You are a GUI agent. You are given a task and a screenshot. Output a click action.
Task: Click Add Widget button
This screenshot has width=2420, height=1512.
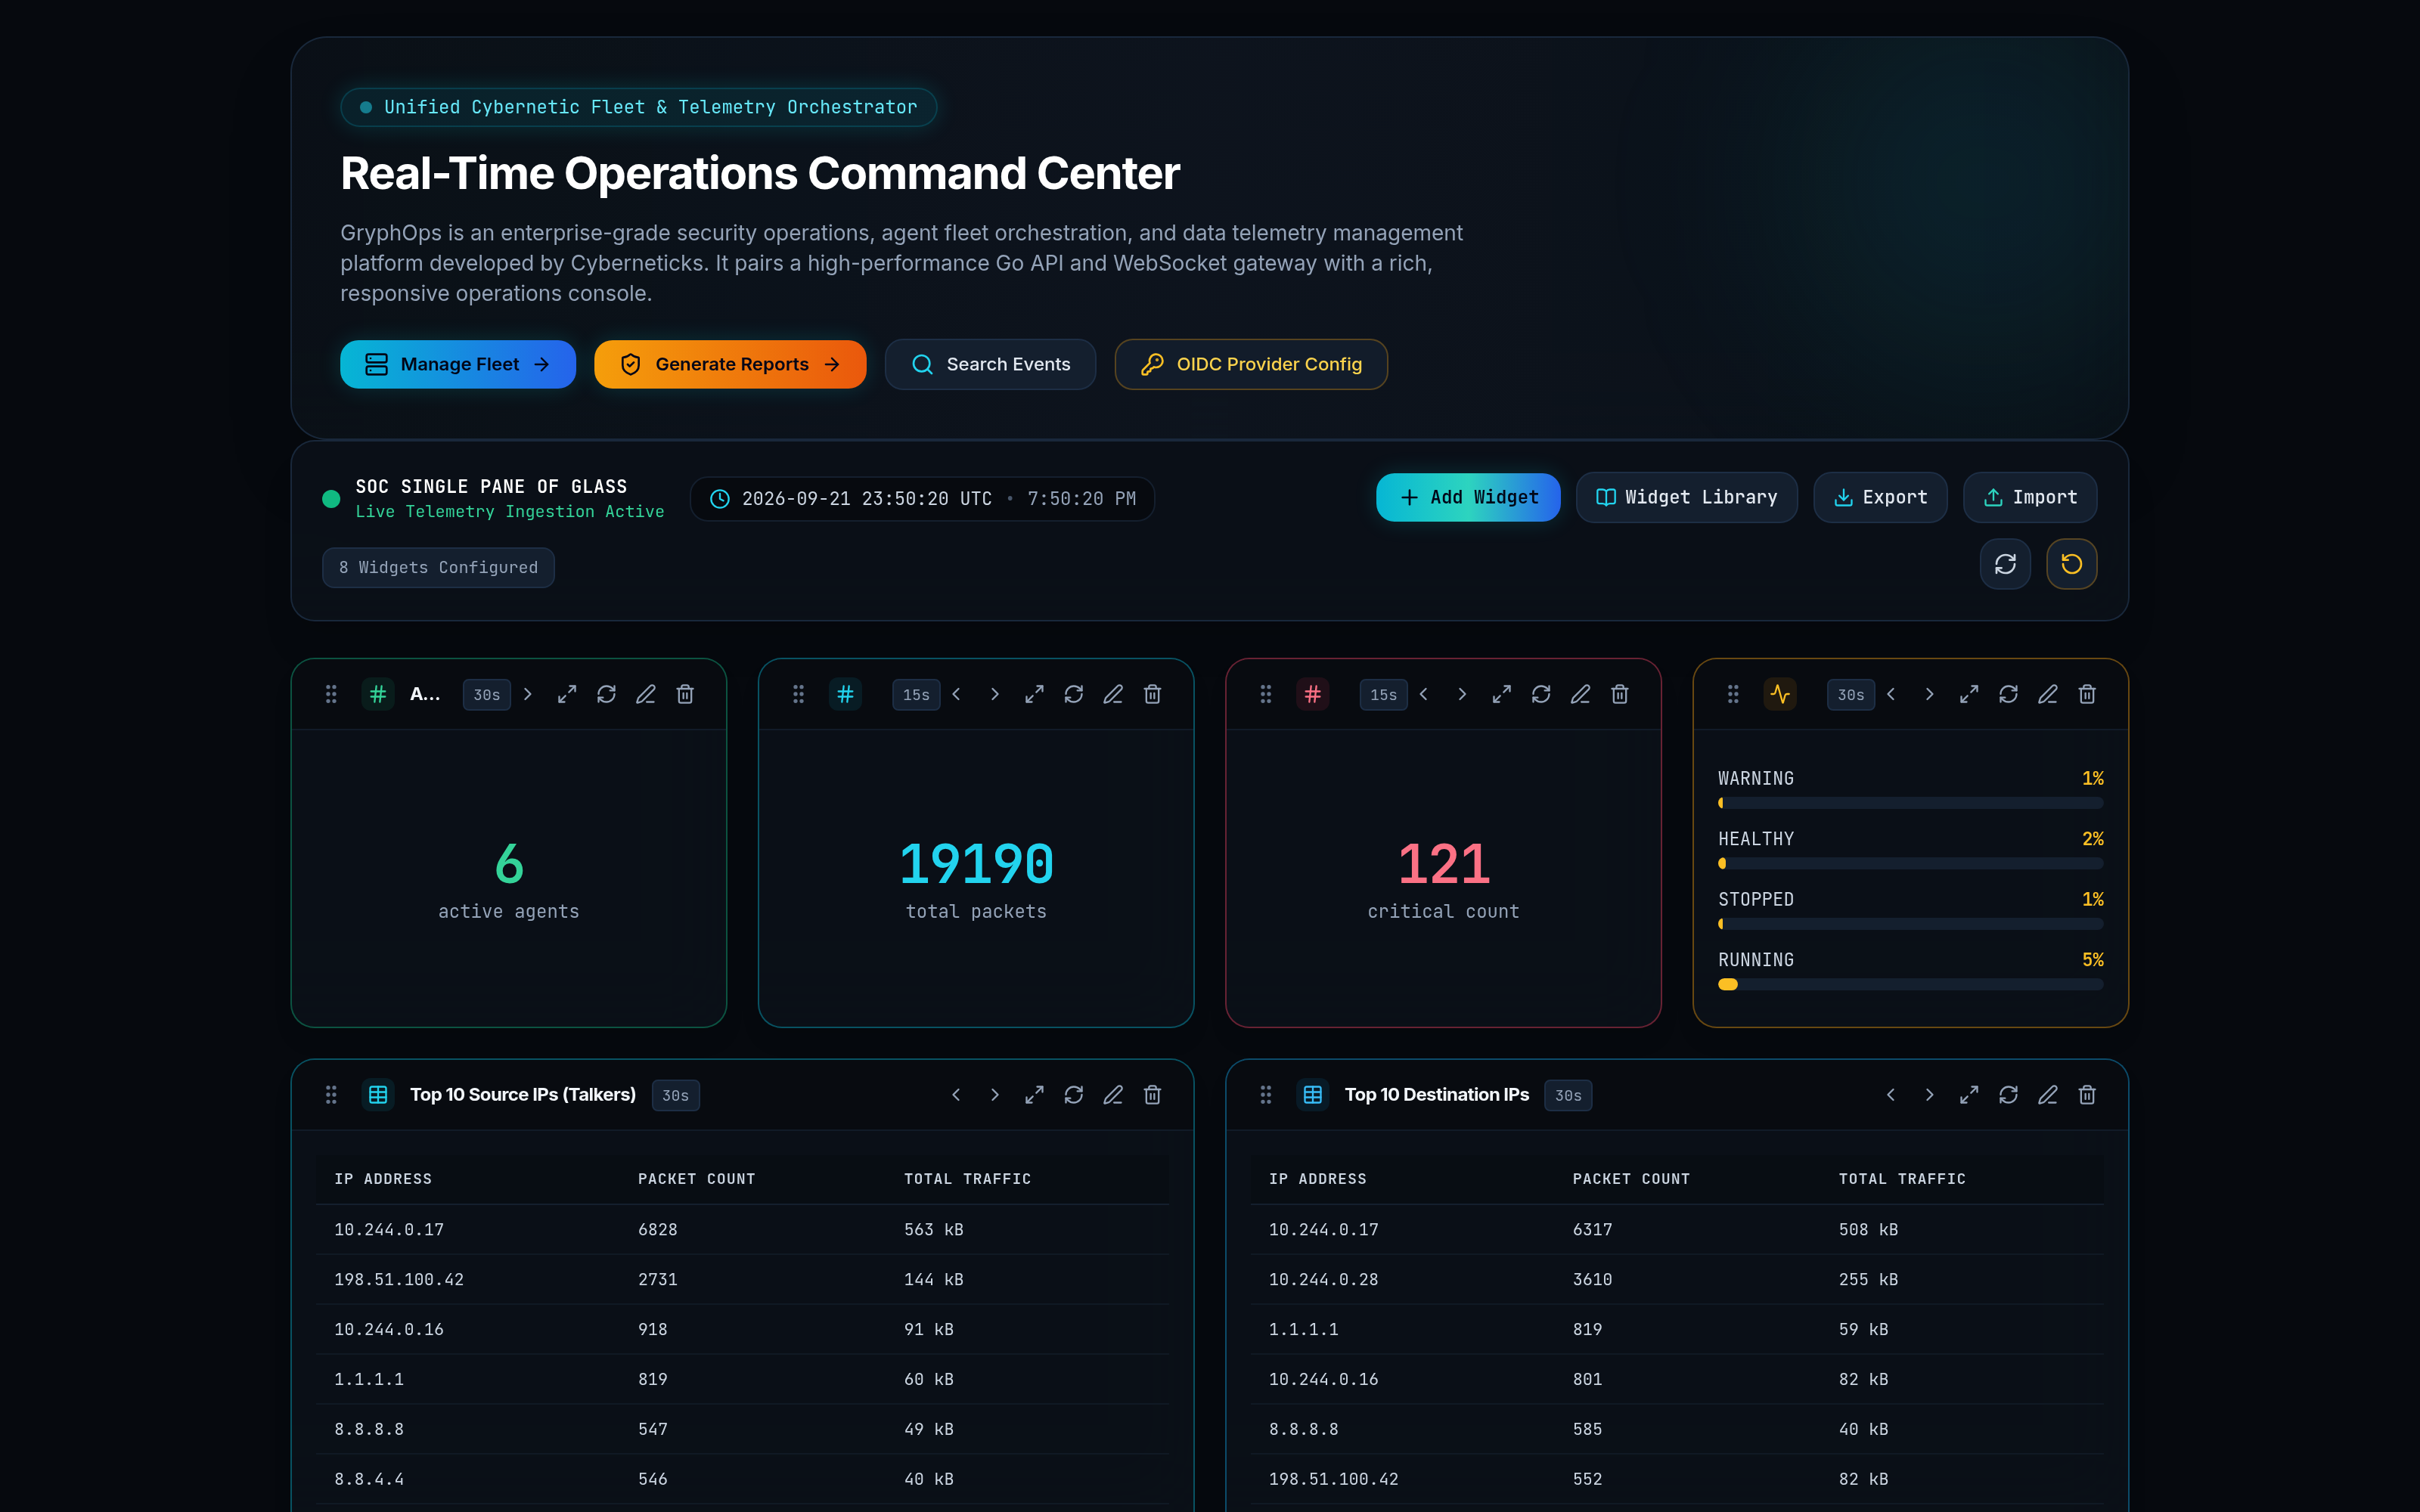[x=1468, y=497]
